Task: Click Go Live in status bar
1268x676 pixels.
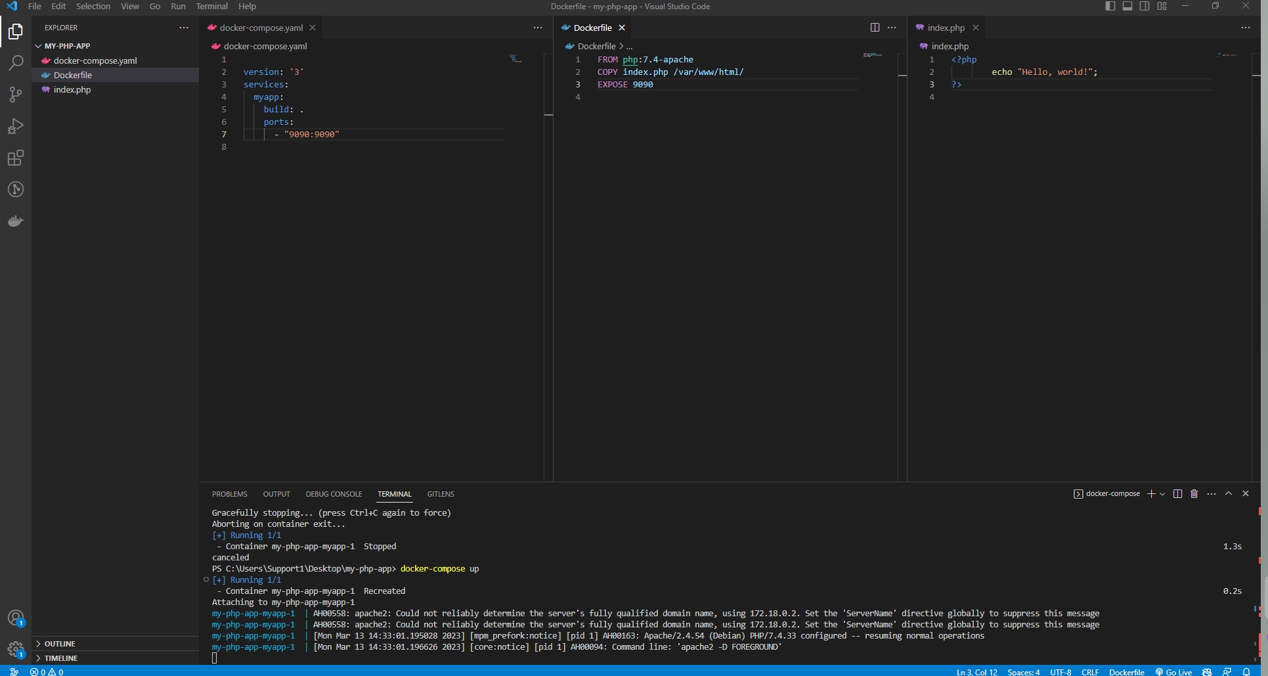Action: tap(1173, 672)
